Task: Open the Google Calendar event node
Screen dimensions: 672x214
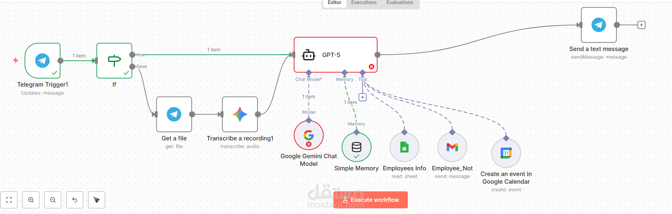Action: 506,153
